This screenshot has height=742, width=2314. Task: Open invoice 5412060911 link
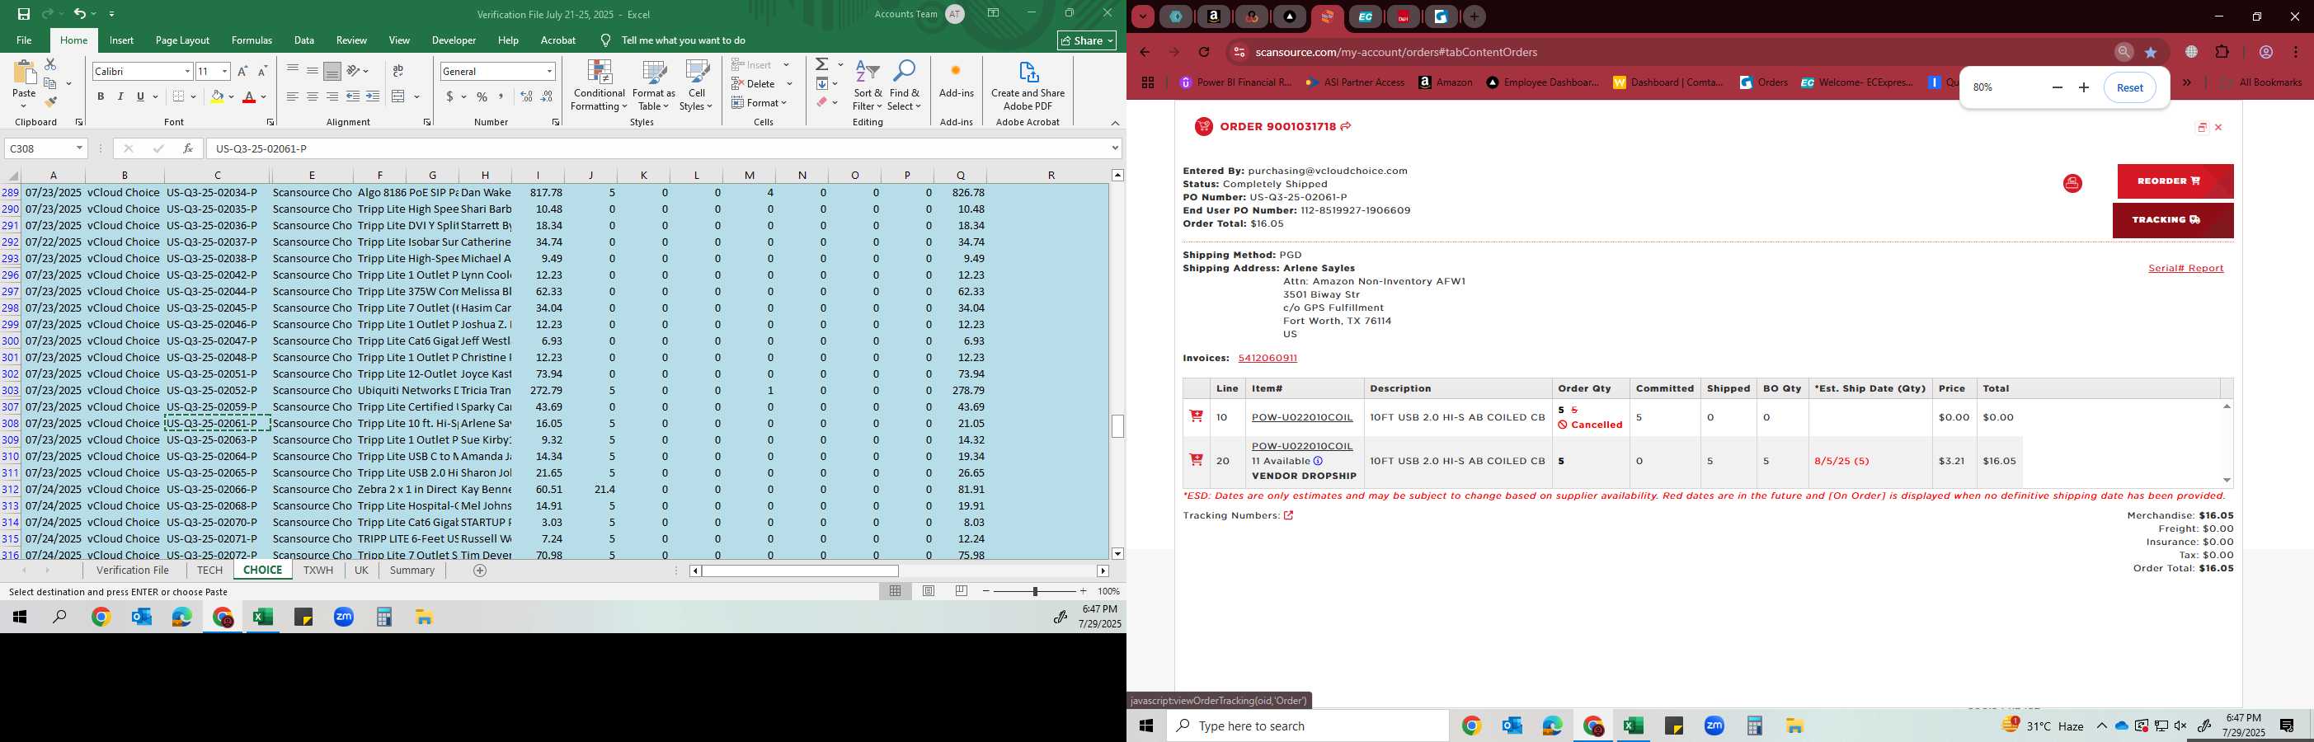pyautogui.click(x=1267, y=358)
